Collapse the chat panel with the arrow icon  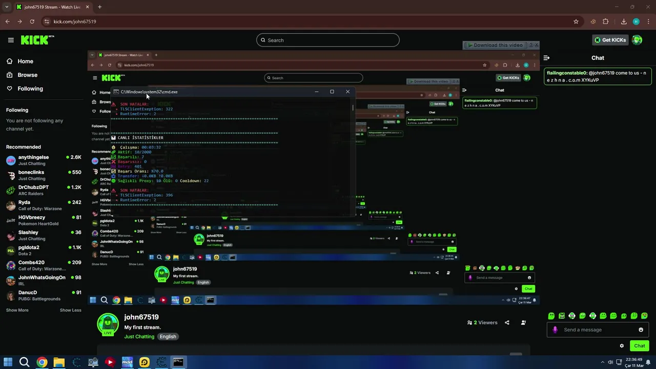[546, 58]
